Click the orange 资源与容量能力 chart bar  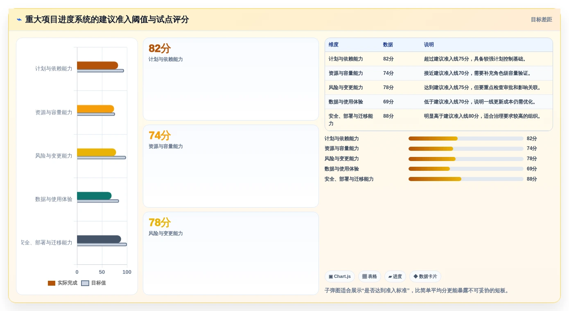pos(95,109)
